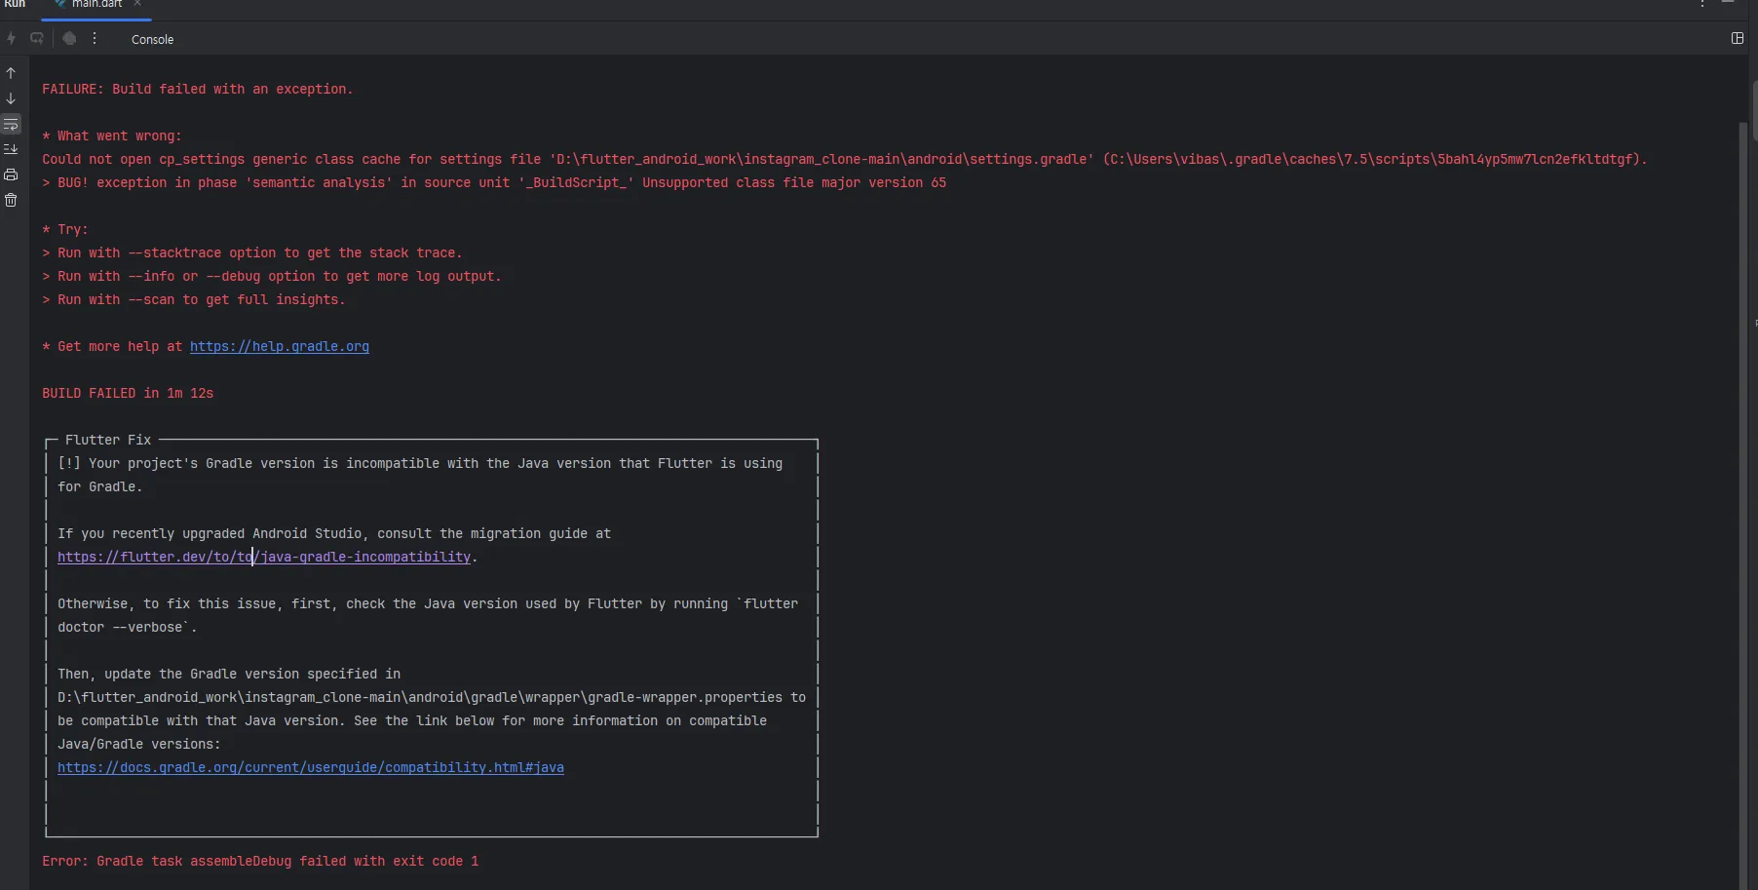The height and width of the screenshot is (890, 1758).
Task: Click the 'Then, update the Gradle version specified in' line
Action: pyautogui.click(x=229, y=675)
